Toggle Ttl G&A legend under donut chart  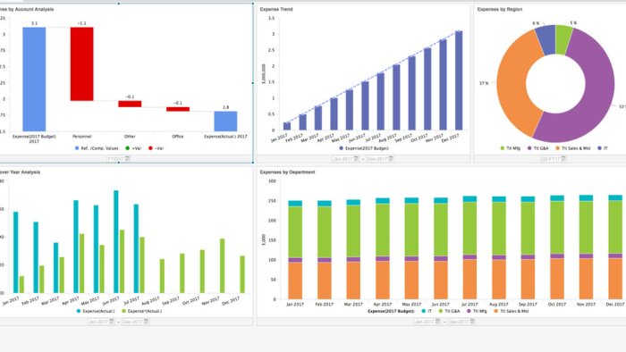pyautogui.click(x=538, y=148)
